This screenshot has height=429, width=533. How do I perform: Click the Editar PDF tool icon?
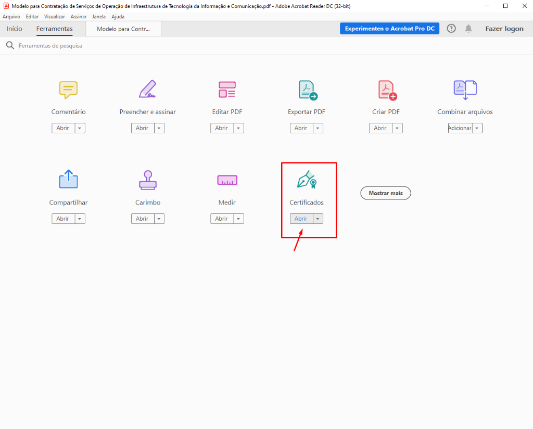227,90
